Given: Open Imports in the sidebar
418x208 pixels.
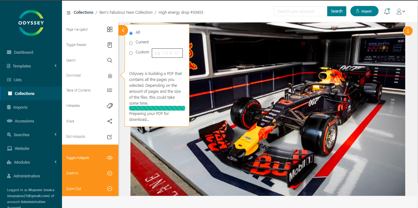Looking at the screenshot, I should coord(31,107).
